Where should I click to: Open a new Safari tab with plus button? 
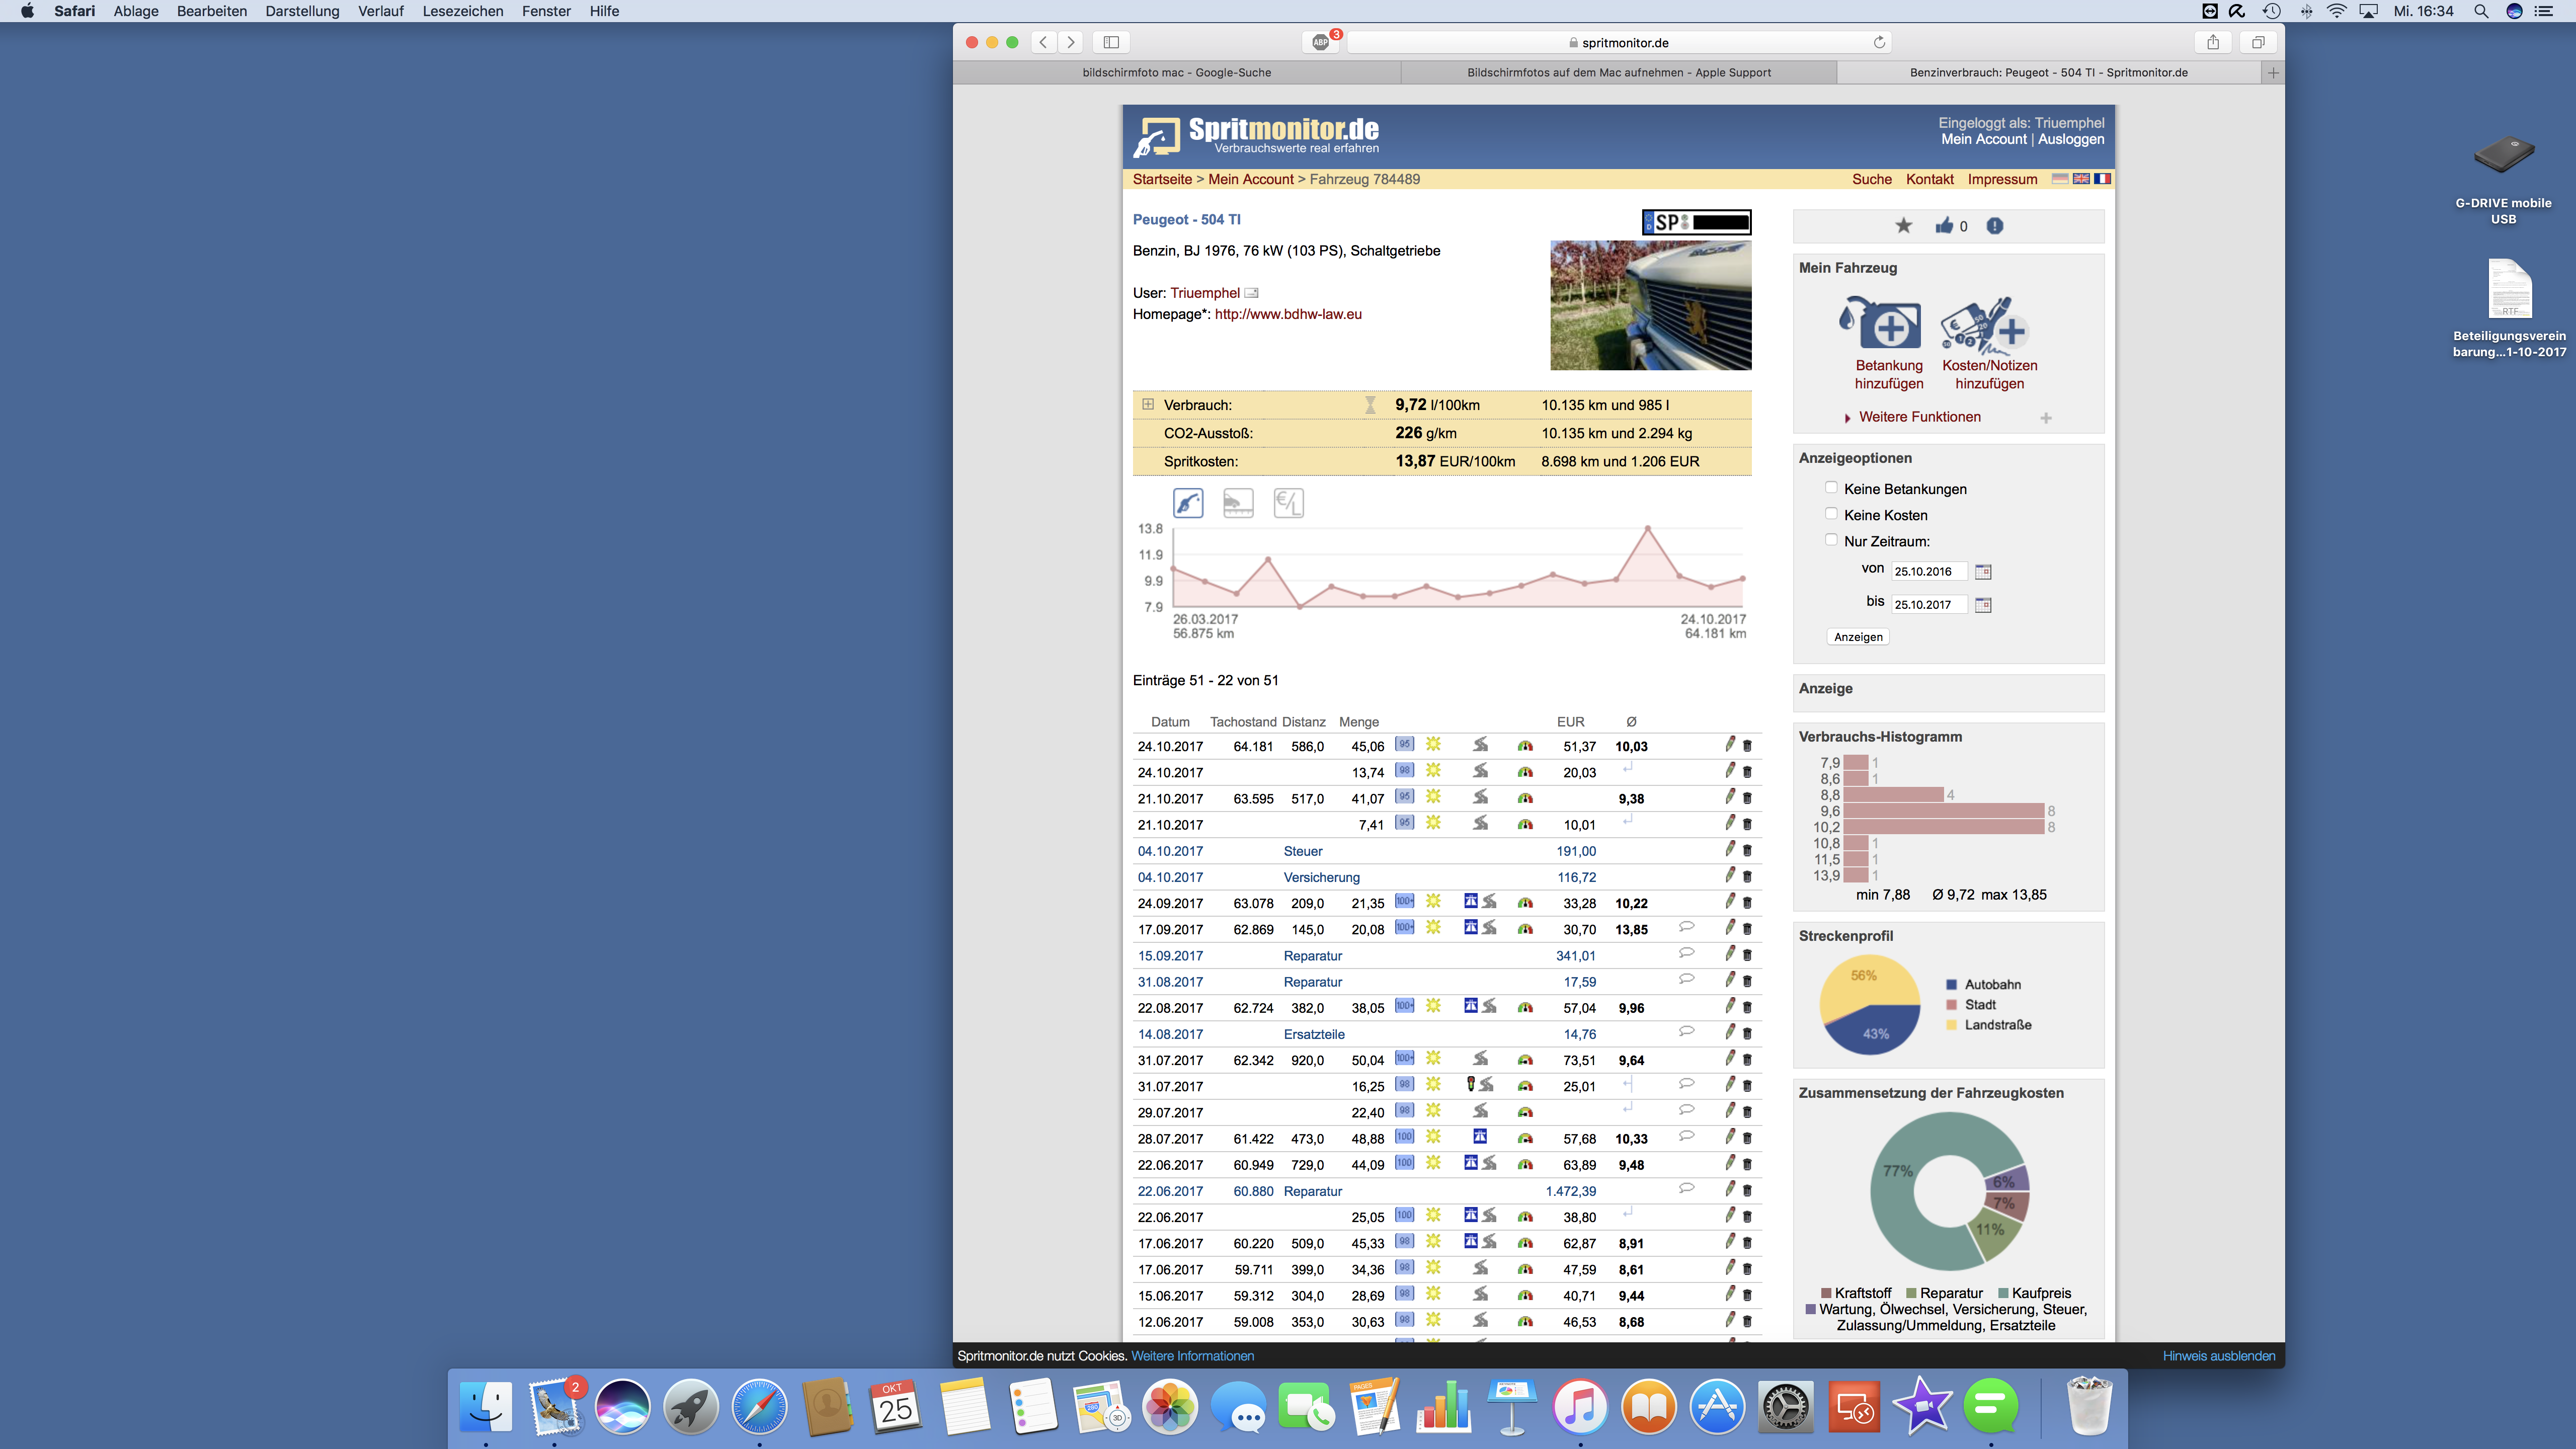click(x=2273, y=73)
